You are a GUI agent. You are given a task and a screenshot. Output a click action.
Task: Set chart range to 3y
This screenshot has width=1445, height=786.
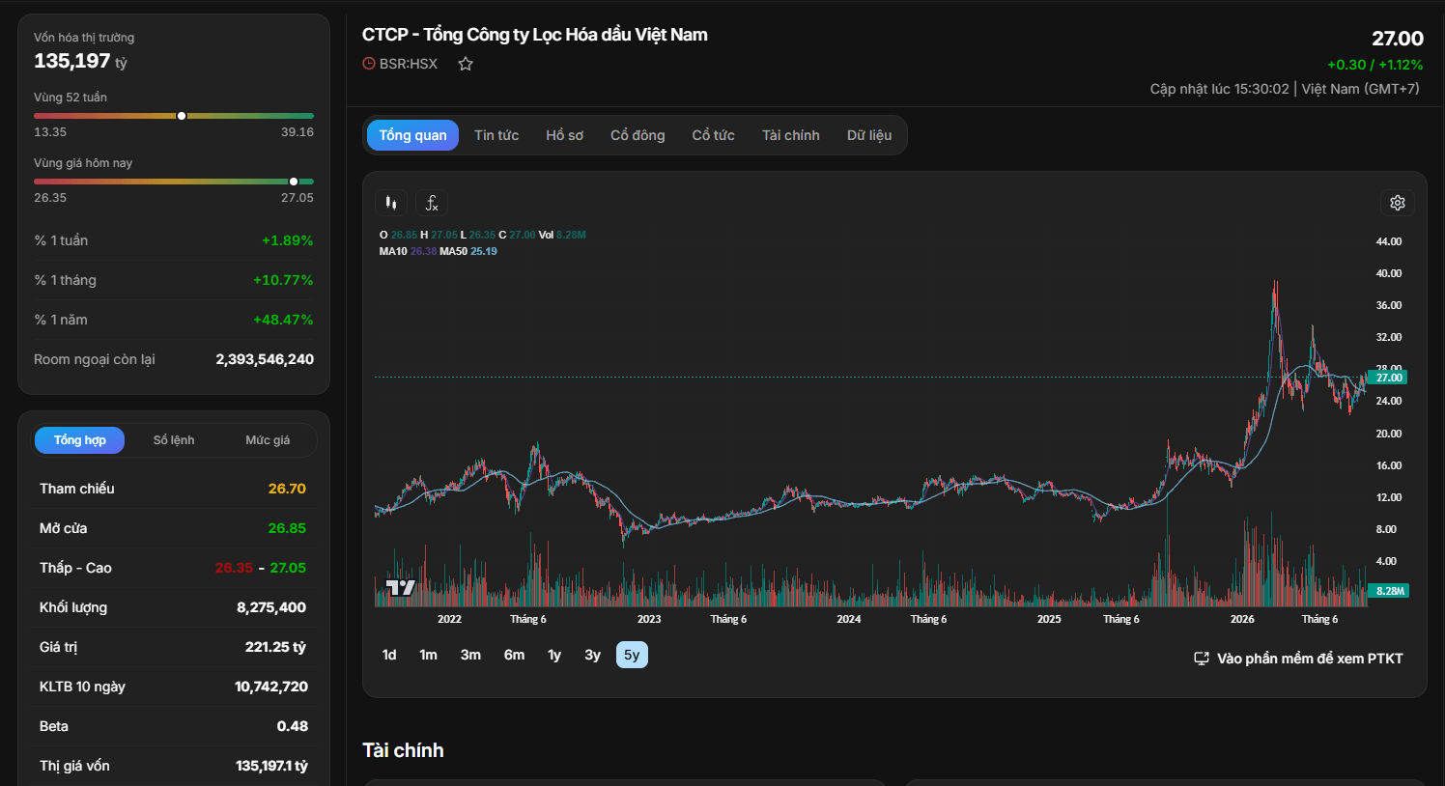coord(593,655)
